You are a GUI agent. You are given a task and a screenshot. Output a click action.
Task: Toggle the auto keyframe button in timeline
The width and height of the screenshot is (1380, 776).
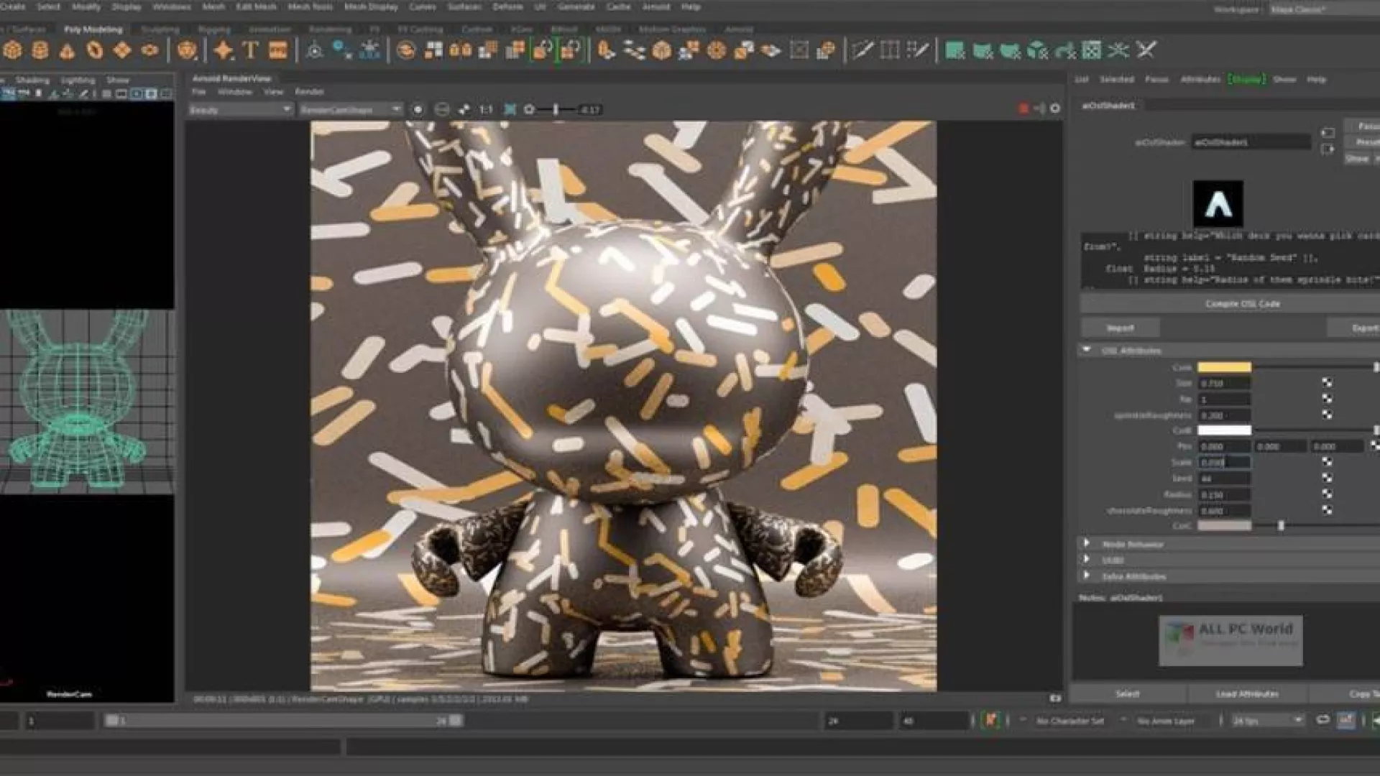[x=990, y=720]
